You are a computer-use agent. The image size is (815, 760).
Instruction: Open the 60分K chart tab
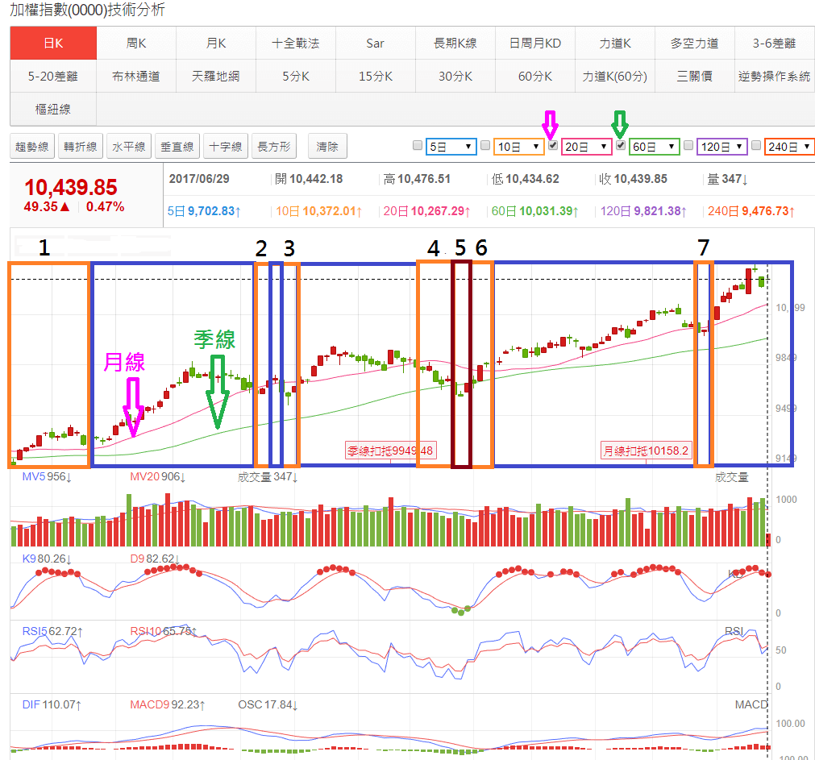tap(535, 77)
